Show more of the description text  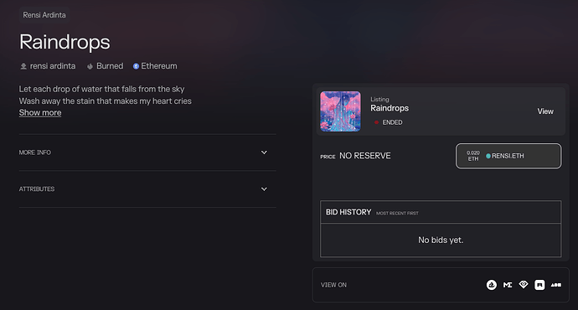click(40, 113)
